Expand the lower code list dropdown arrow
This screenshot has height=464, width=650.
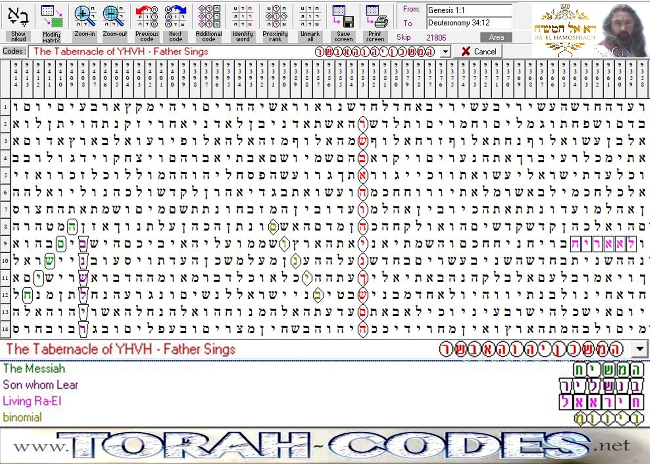(x=640, y=349)
